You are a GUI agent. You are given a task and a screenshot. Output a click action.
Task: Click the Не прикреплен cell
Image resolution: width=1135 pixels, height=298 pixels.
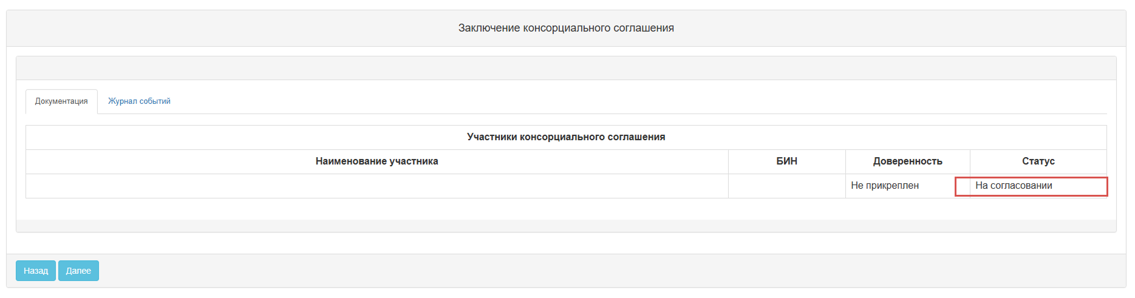point(885,186)
